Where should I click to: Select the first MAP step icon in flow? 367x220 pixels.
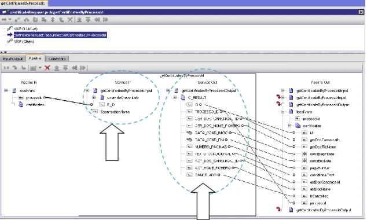coord(10,28)
